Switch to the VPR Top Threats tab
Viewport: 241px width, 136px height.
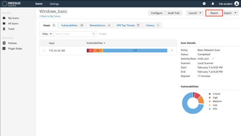(128, 25)
